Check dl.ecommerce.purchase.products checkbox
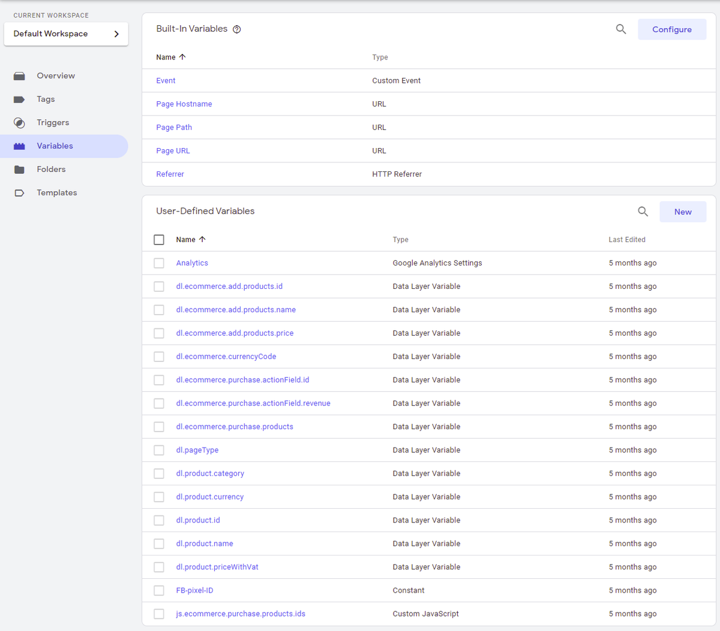The image size is (720, 631). click(159, 427)
